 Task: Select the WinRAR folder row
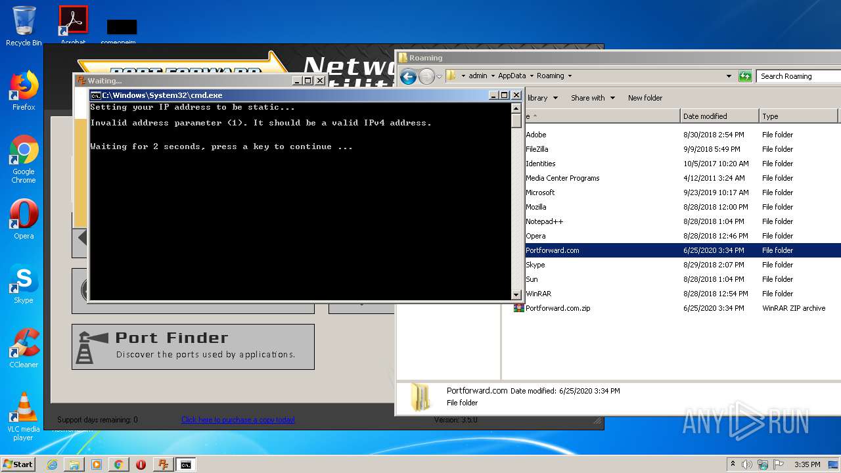click(x=677, y=294)
